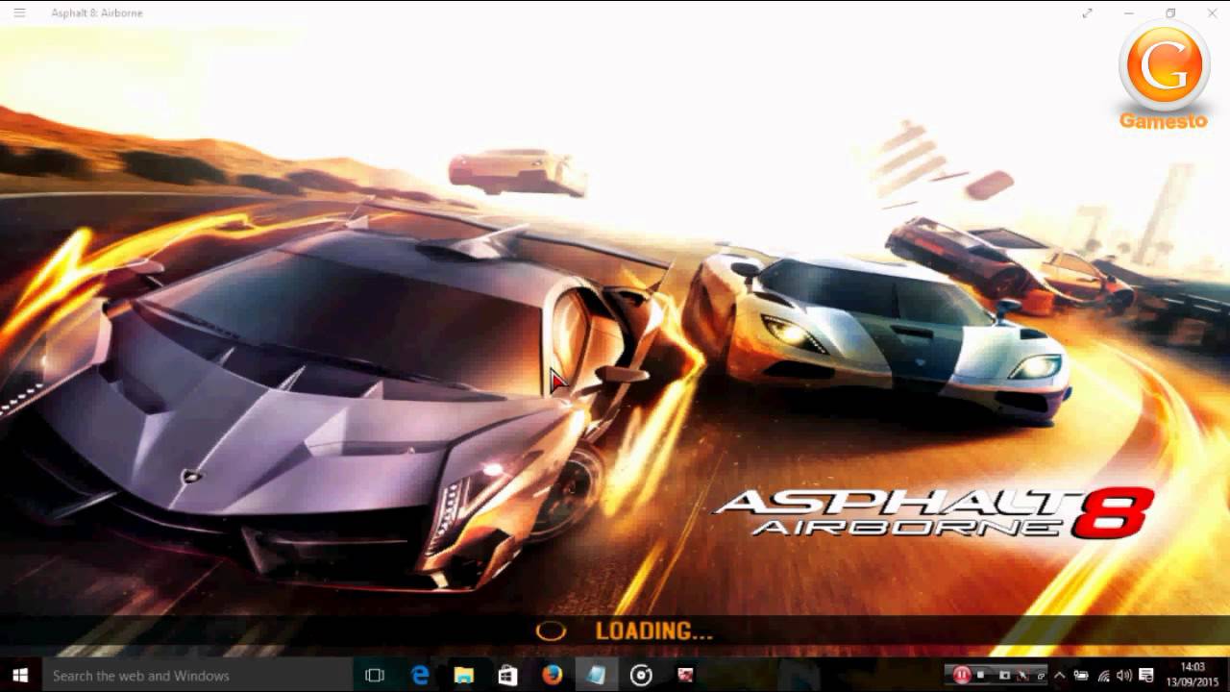Open the circular disc app on the taskbar

pos(641,676)
